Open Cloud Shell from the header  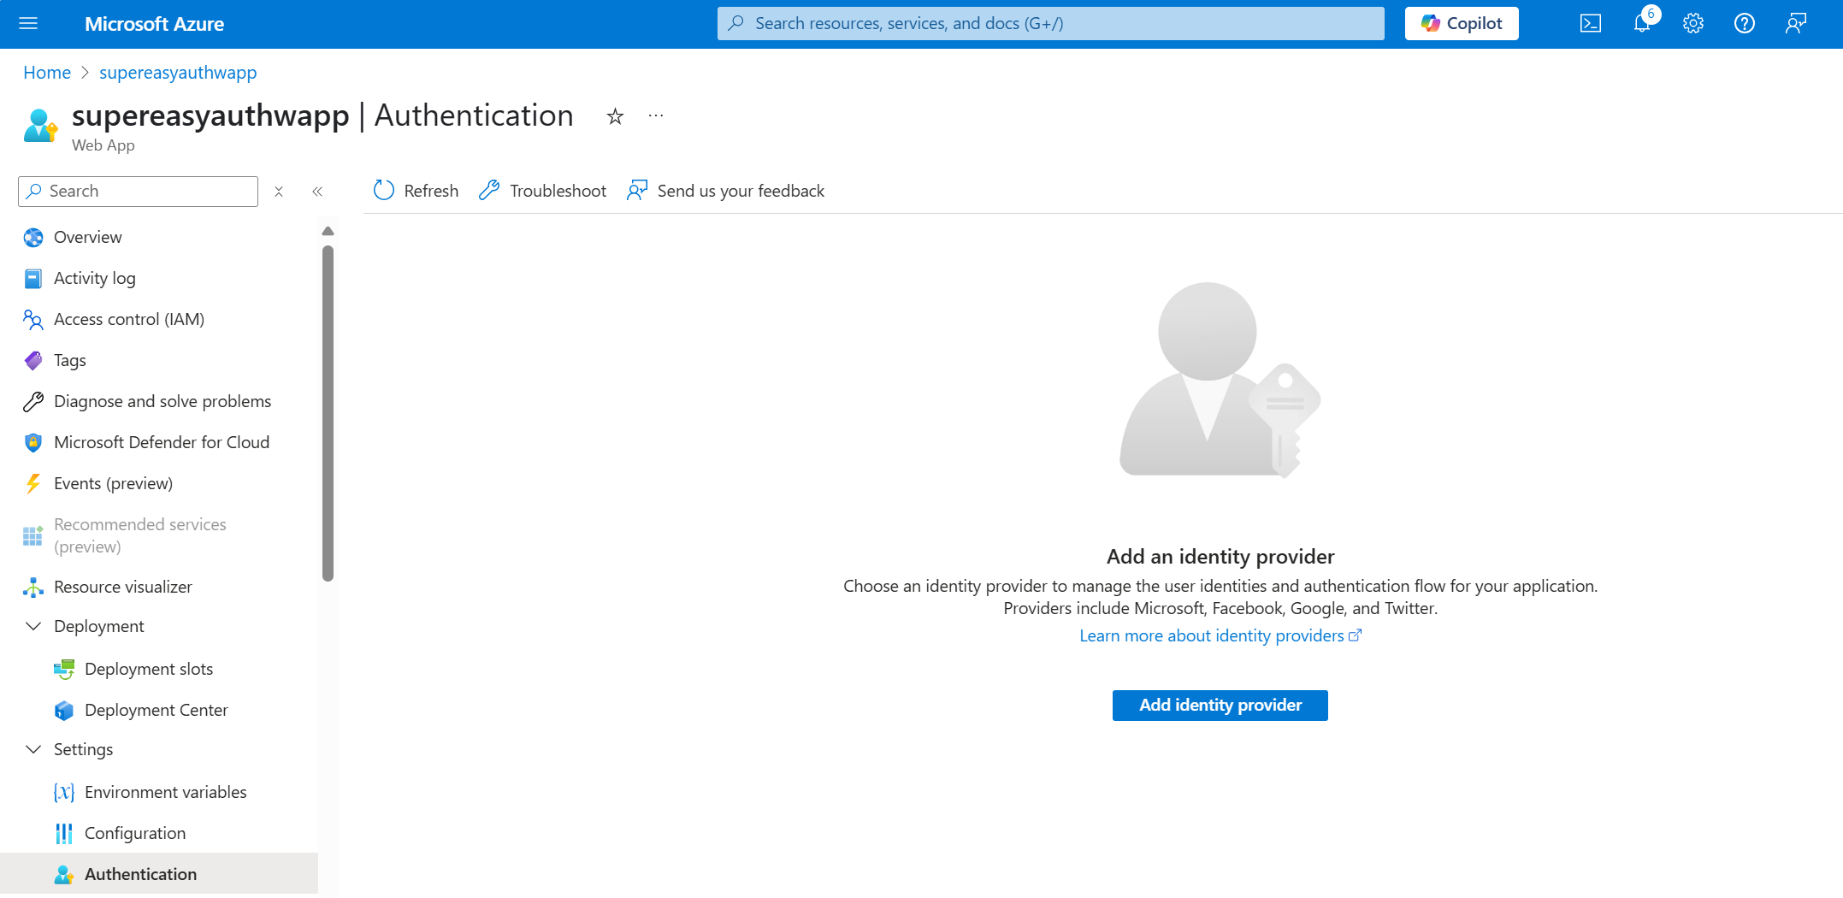click(1590, 23)
